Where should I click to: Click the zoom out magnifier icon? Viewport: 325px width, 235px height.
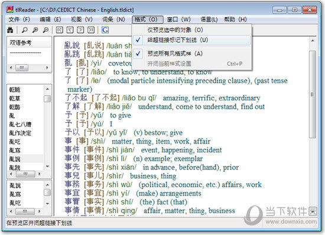45,30
